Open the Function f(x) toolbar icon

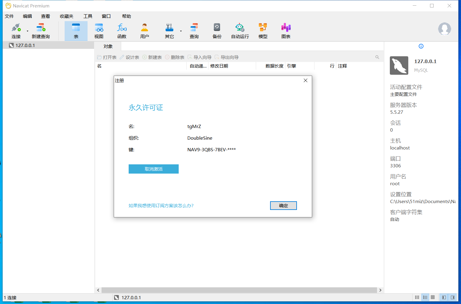[122, 31]
